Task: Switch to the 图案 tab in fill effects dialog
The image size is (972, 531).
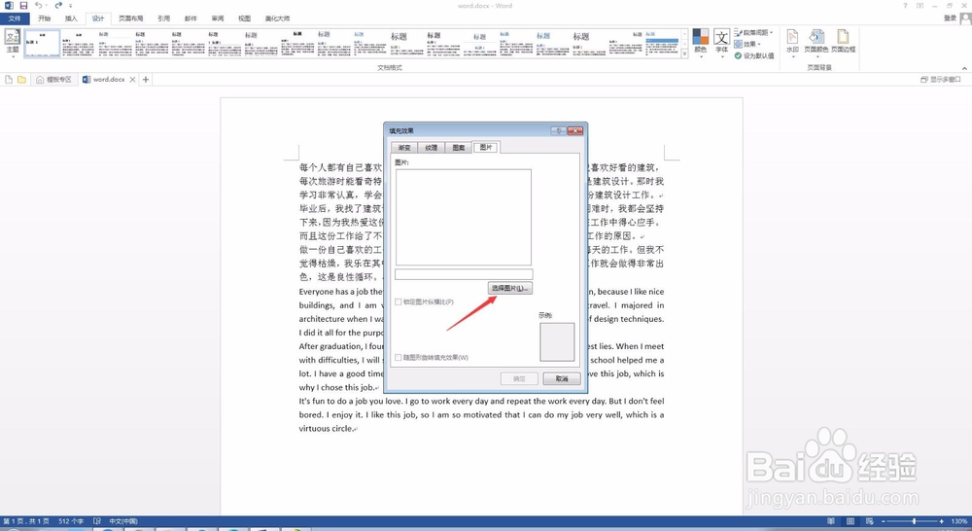Action: click(459, 148)
